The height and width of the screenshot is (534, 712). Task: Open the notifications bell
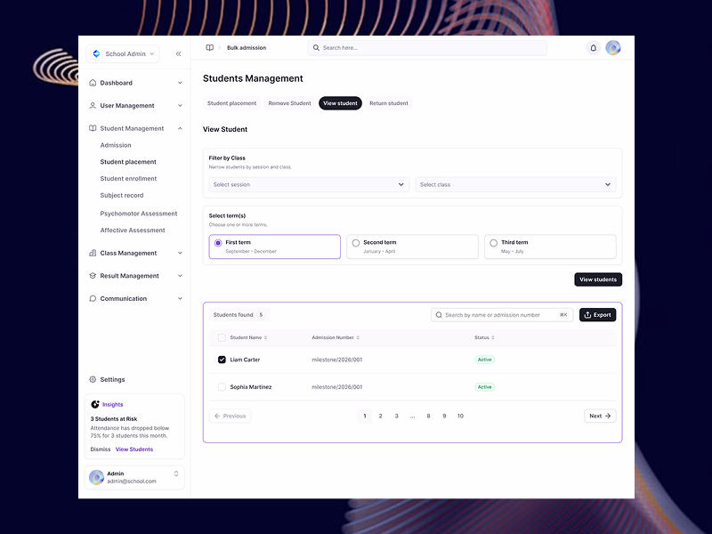[593, 48]
